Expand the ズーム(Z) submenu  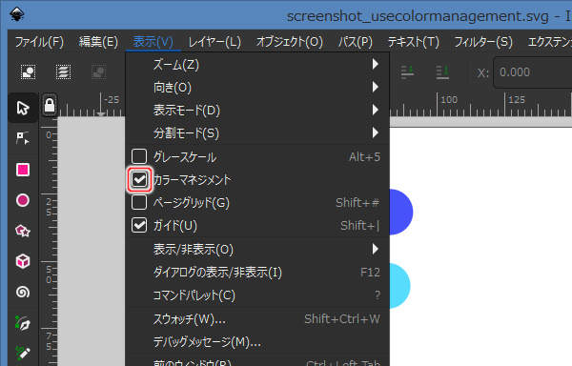click(257, 65)
